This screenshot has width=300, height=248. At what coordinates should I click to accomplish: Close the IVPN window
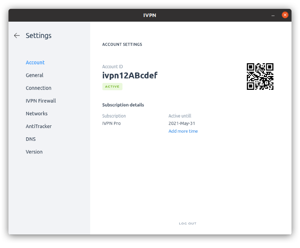point(285,15)
